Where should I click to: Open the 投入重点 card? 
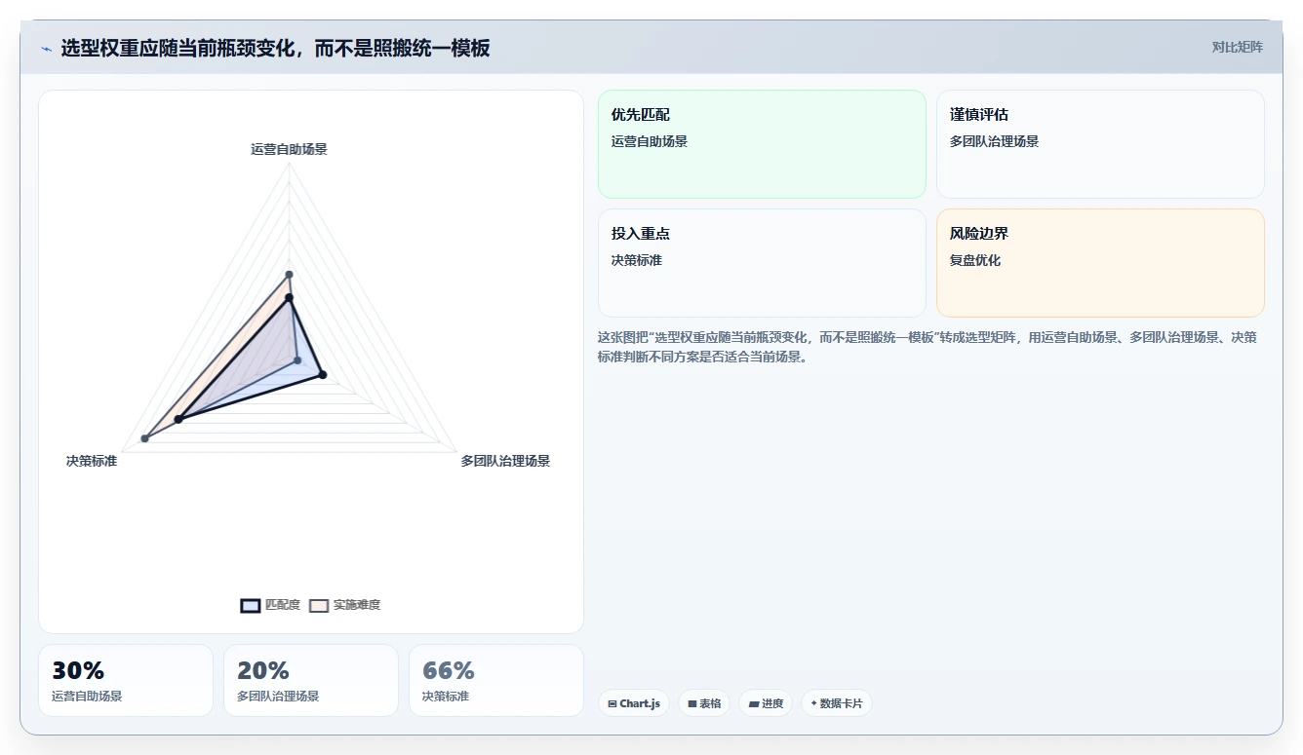point(762,263)
